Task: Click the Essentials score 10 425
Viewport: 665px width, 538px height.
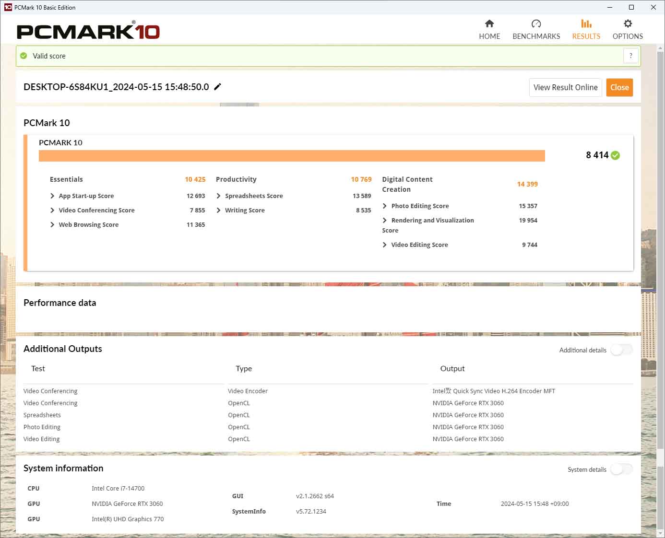Action: click(195, 179)
